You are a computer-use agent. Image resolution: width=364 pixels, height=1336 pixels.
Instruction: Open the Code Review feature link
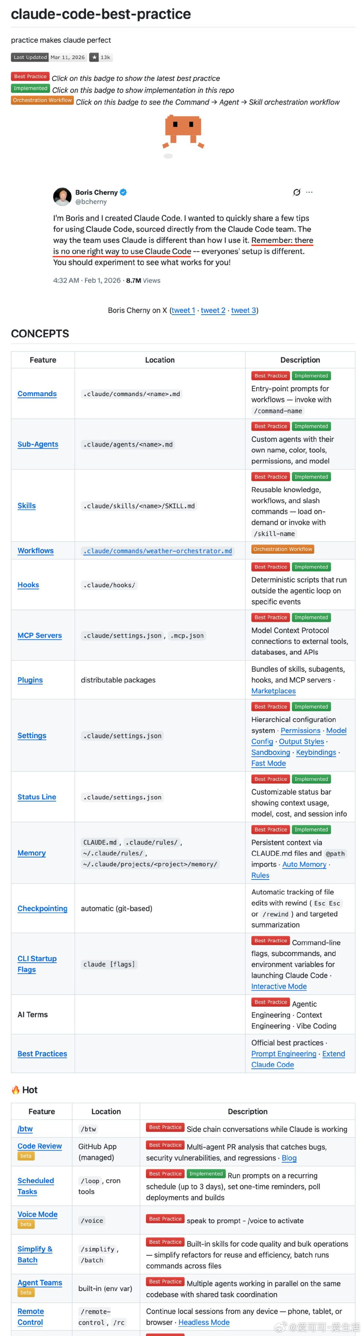(40, 1146)
